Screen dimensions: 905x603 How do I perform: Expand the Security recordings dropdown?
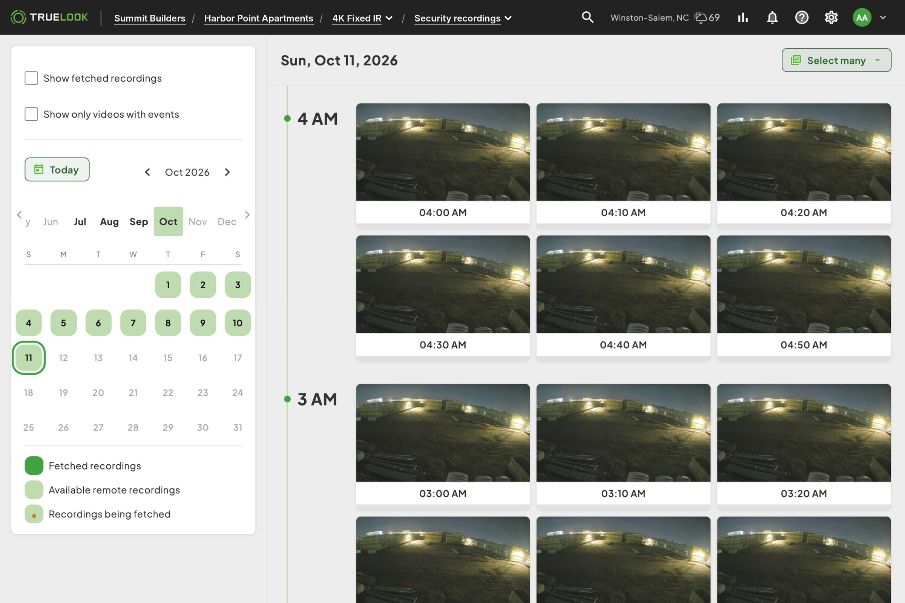coord(508,18)
